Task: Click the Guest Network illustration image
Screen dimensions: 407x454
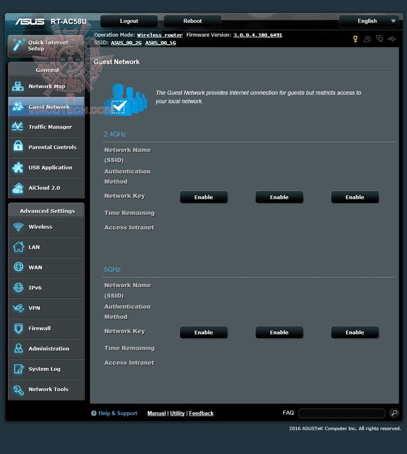Action: pos(125,99)
